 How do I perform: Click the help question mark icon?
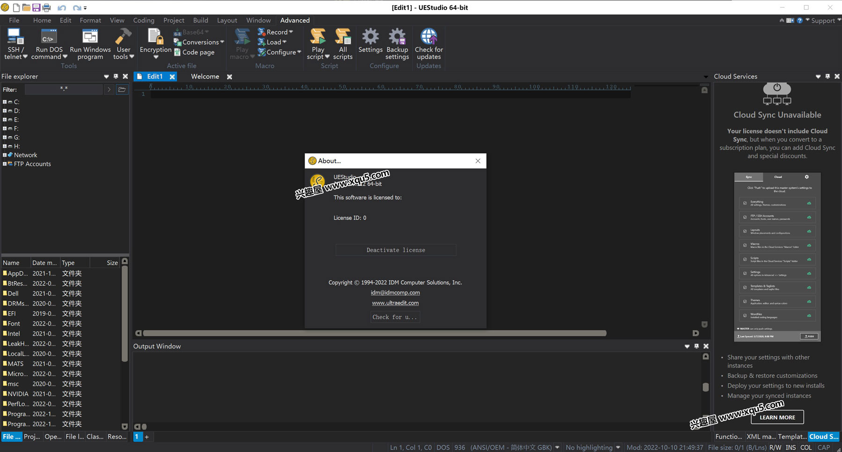click(800, 20)
